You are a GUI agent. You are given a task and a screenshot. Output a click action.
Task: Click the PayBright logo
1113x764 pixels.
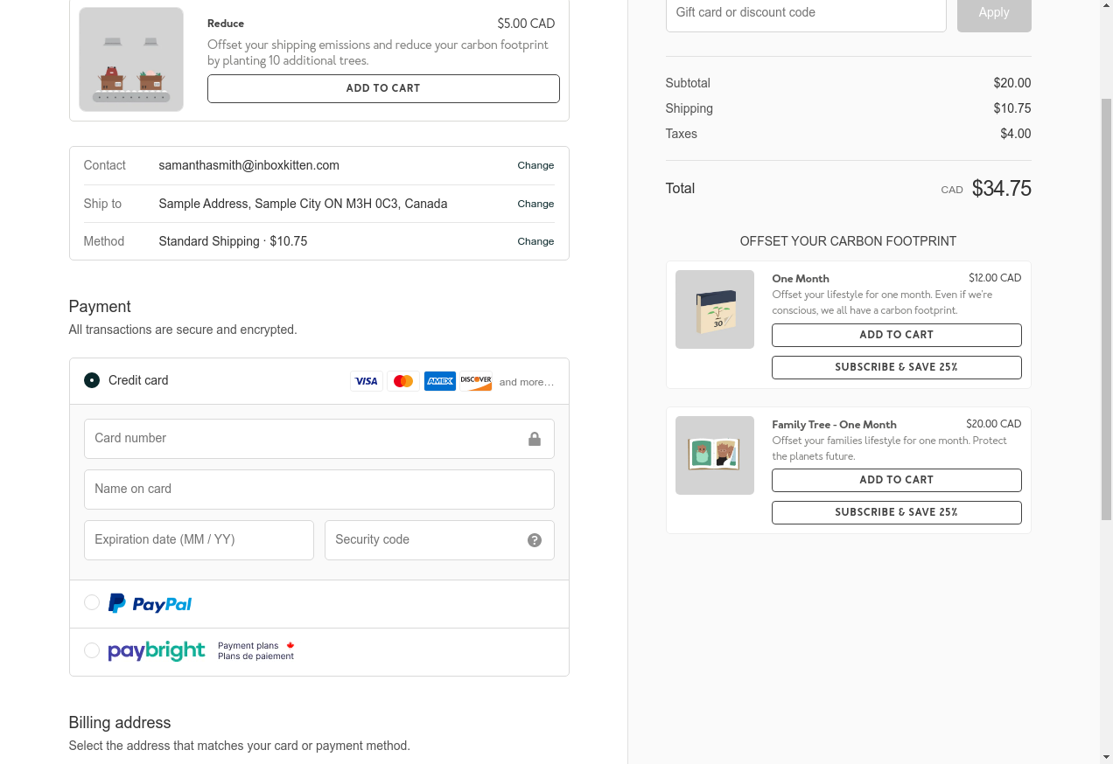pyautogui.click(x=157, y=651)
